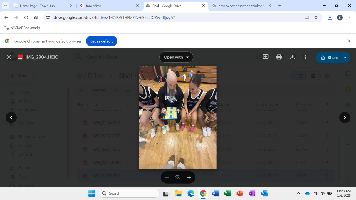
Task: Share the image using the Share button
Action: [x=328, y=57]
